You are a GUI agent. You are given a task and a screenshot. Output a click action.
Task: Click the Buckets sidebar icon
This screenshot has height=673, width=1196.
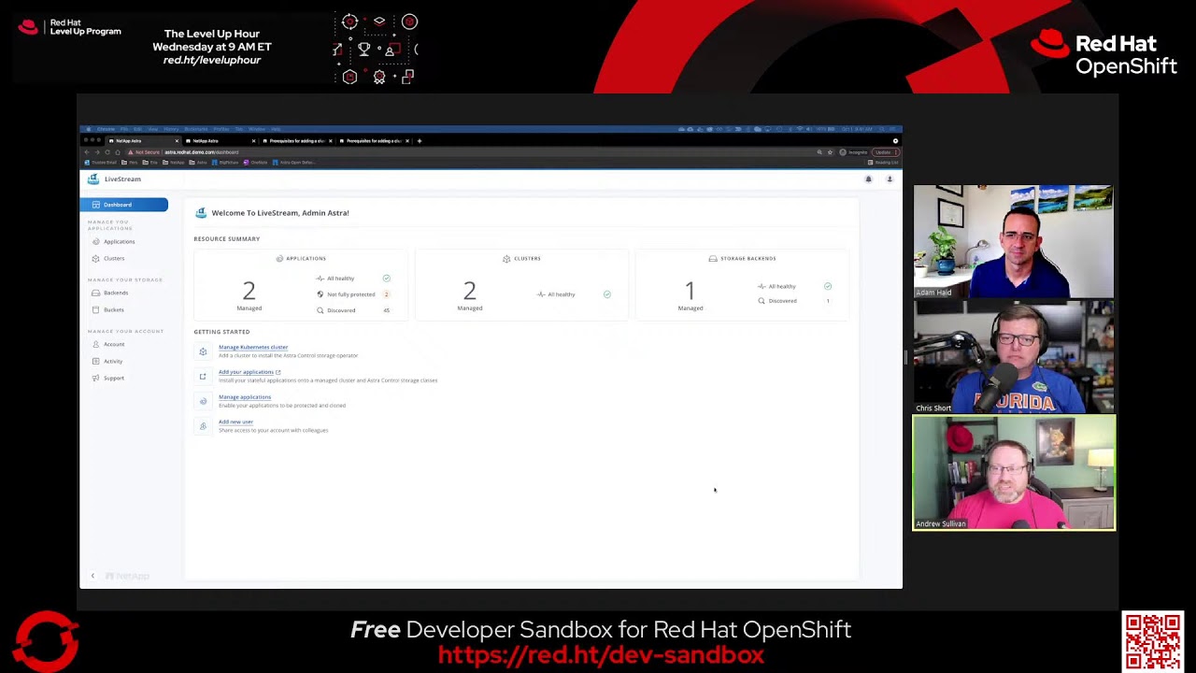(x=95, y=309)
